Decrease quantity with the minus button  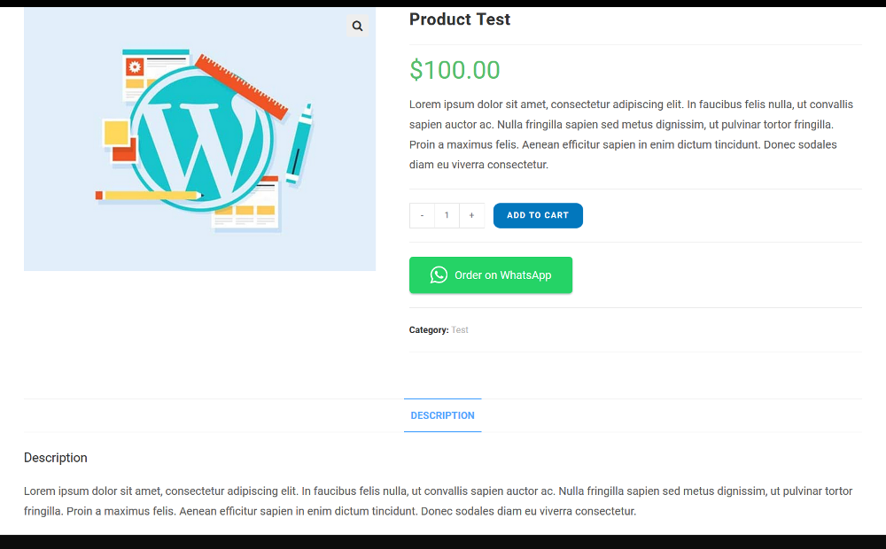tap(422, 216)
